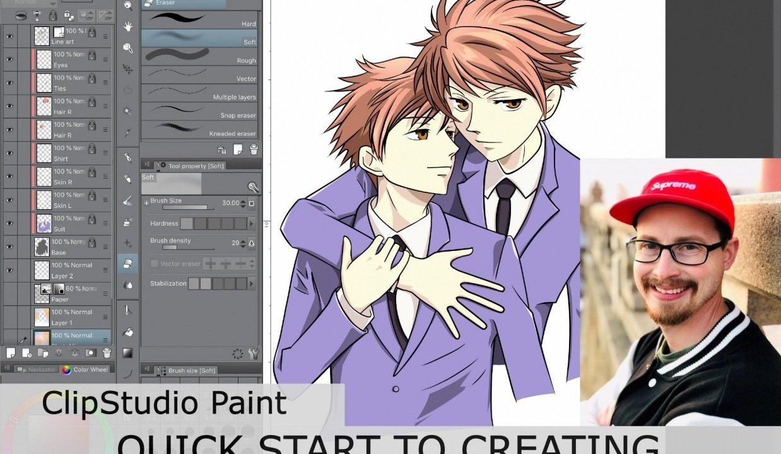
Task: Enable the Vector eraser checkbox
Action: [x=154, y=264]
